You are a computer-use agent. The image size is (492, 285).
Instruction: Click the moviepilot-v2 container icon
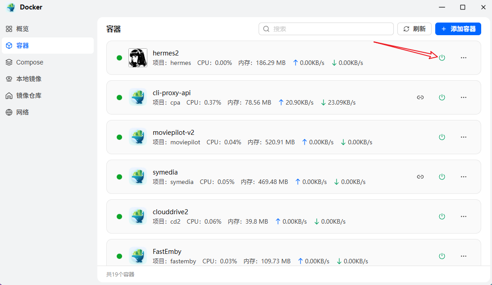pyautogui.click(x=138, y=137)
